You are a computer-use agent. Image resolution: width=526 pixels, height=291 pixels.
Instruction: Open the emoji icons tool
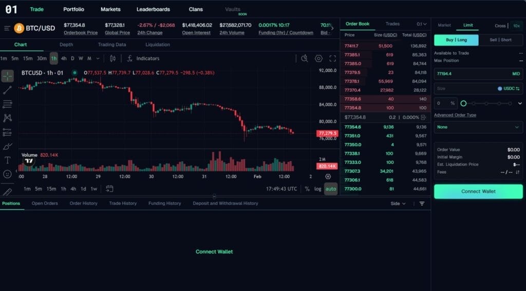pyautogui.click(x=7, y=174)
